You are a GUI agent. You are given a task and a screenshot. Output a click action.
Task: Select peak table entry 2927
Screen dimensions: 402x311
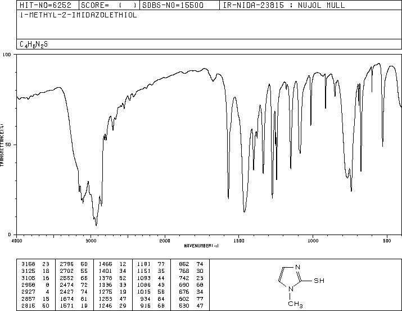(x=35, y=292)
